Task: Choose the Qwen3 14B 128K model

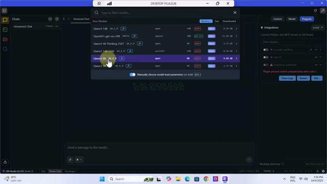Action: tap(165, 51)
